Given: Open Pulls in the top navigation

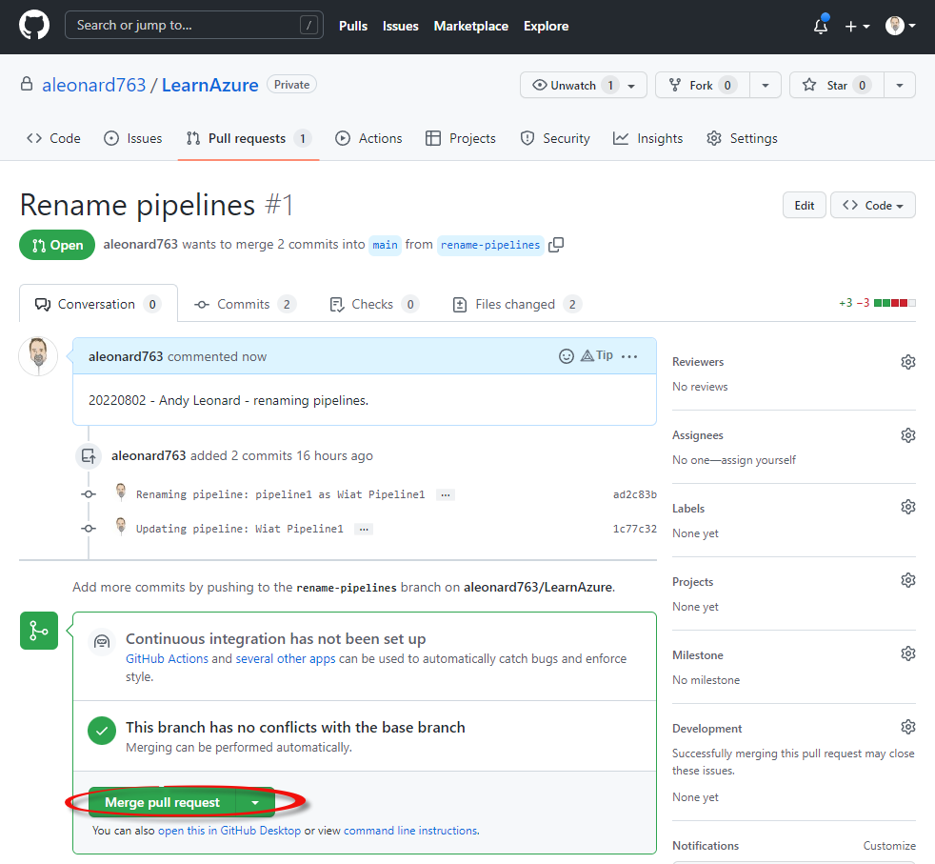Looking at the screenshot, I should click(x=353, y=27).
